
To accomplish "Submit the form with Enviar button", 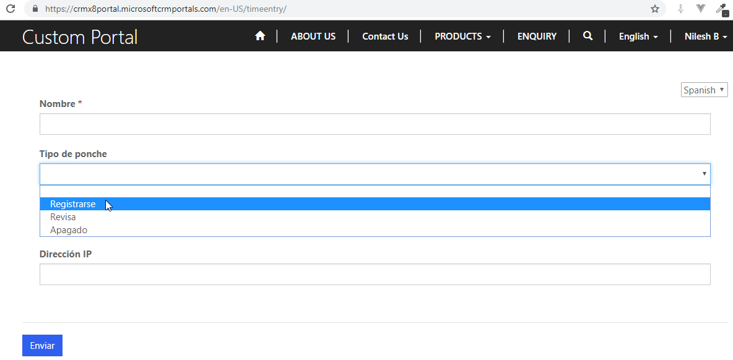I will 42,346.
